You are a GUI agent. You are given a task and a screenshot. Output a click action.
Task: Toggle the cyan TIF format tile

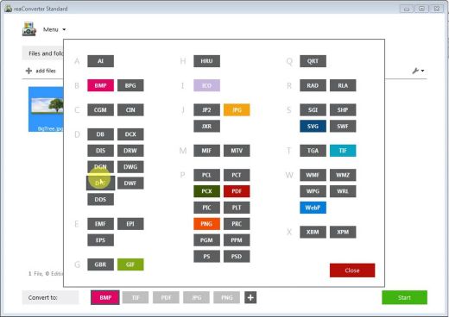click(343, 151)
